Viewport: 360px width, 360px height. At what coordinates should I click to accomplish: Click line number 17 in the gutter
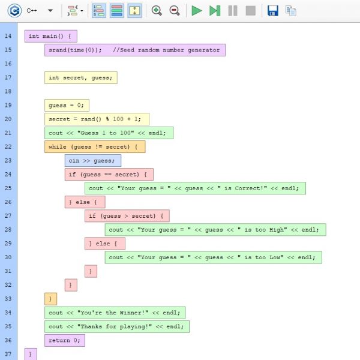(8, 77)
